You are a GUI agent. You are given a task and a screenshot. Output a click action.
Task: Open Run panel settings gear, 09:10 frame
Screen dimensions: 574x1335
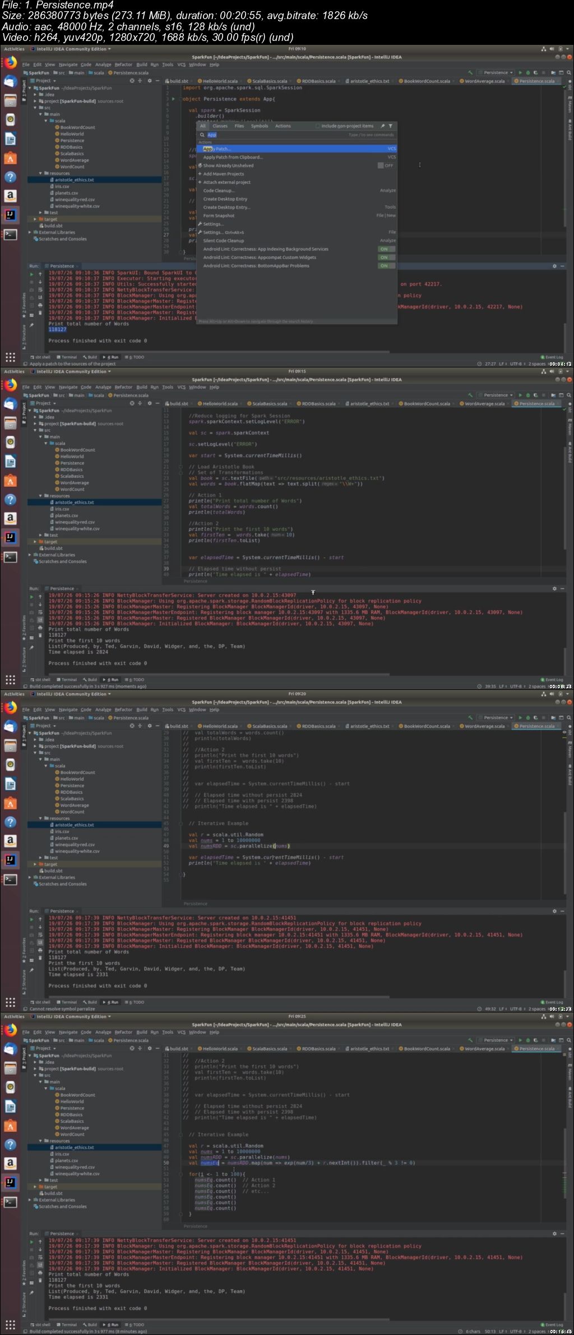(554, 266)
